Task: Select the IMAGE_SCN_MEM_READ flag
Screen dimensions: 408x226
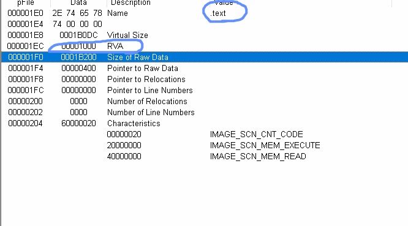Action: [x=258, y=156]
